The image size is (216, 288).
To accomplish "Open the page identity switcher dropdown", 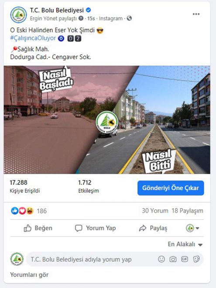I will coord(192,228).
